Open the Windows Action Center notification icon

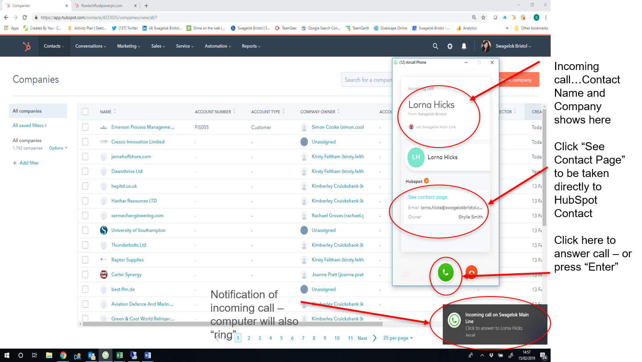[544, 355]
